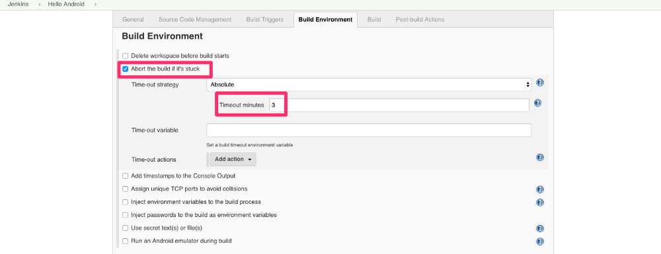Show help for Run an Android emulator
The image size is (661, 254).
[539, 241]
